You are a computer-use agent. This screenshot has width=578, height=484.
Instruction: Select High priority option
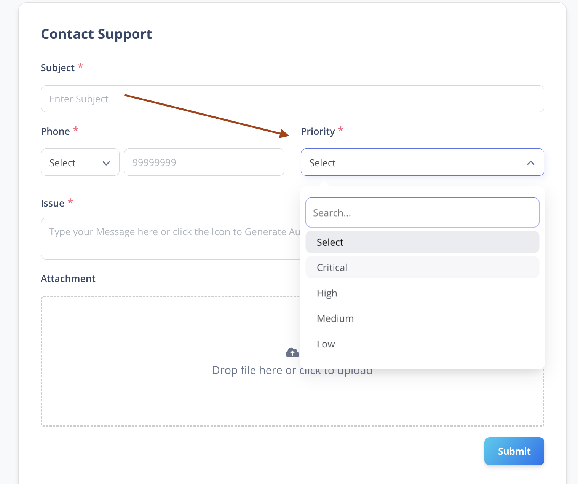(422, 293)
